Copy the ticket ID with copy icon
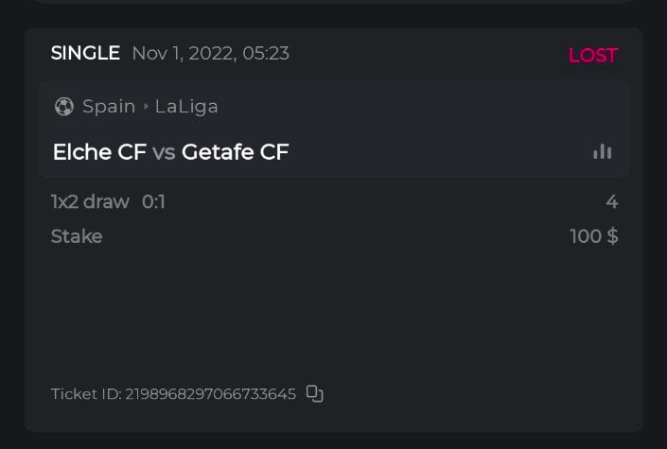 [315, 393]
